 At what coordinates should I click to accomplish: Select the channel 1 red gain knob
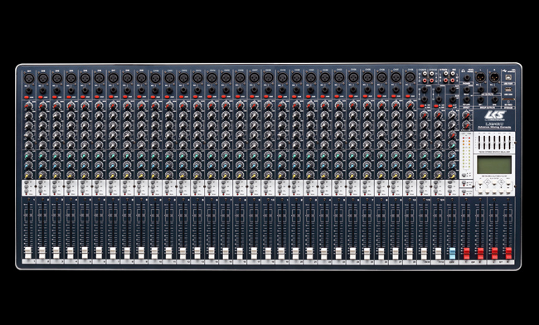[28, 106]
